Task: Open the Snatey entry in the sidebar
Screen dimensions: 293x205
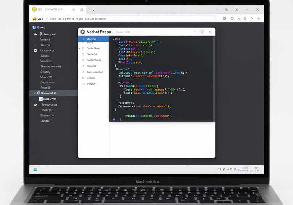Action: (x=45, y=72)
